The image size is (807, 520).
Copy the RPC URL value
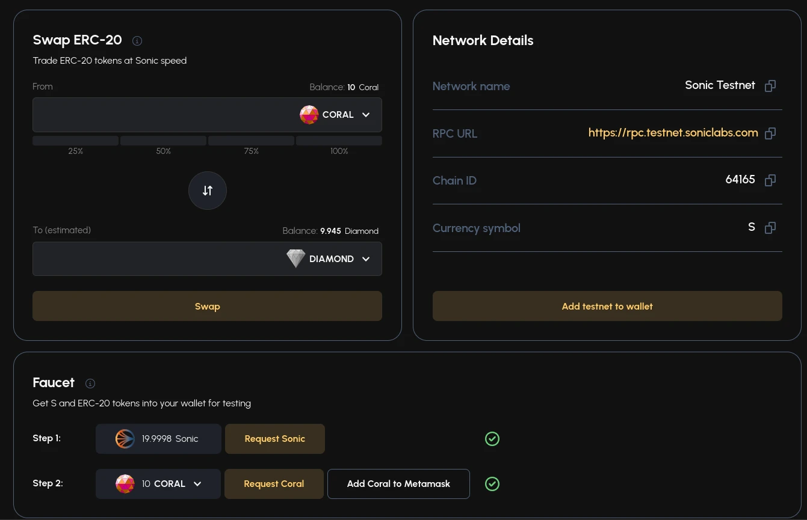point(770,133)
